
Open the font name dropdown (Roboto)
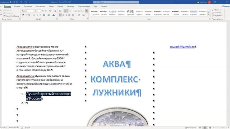(33, 11)
